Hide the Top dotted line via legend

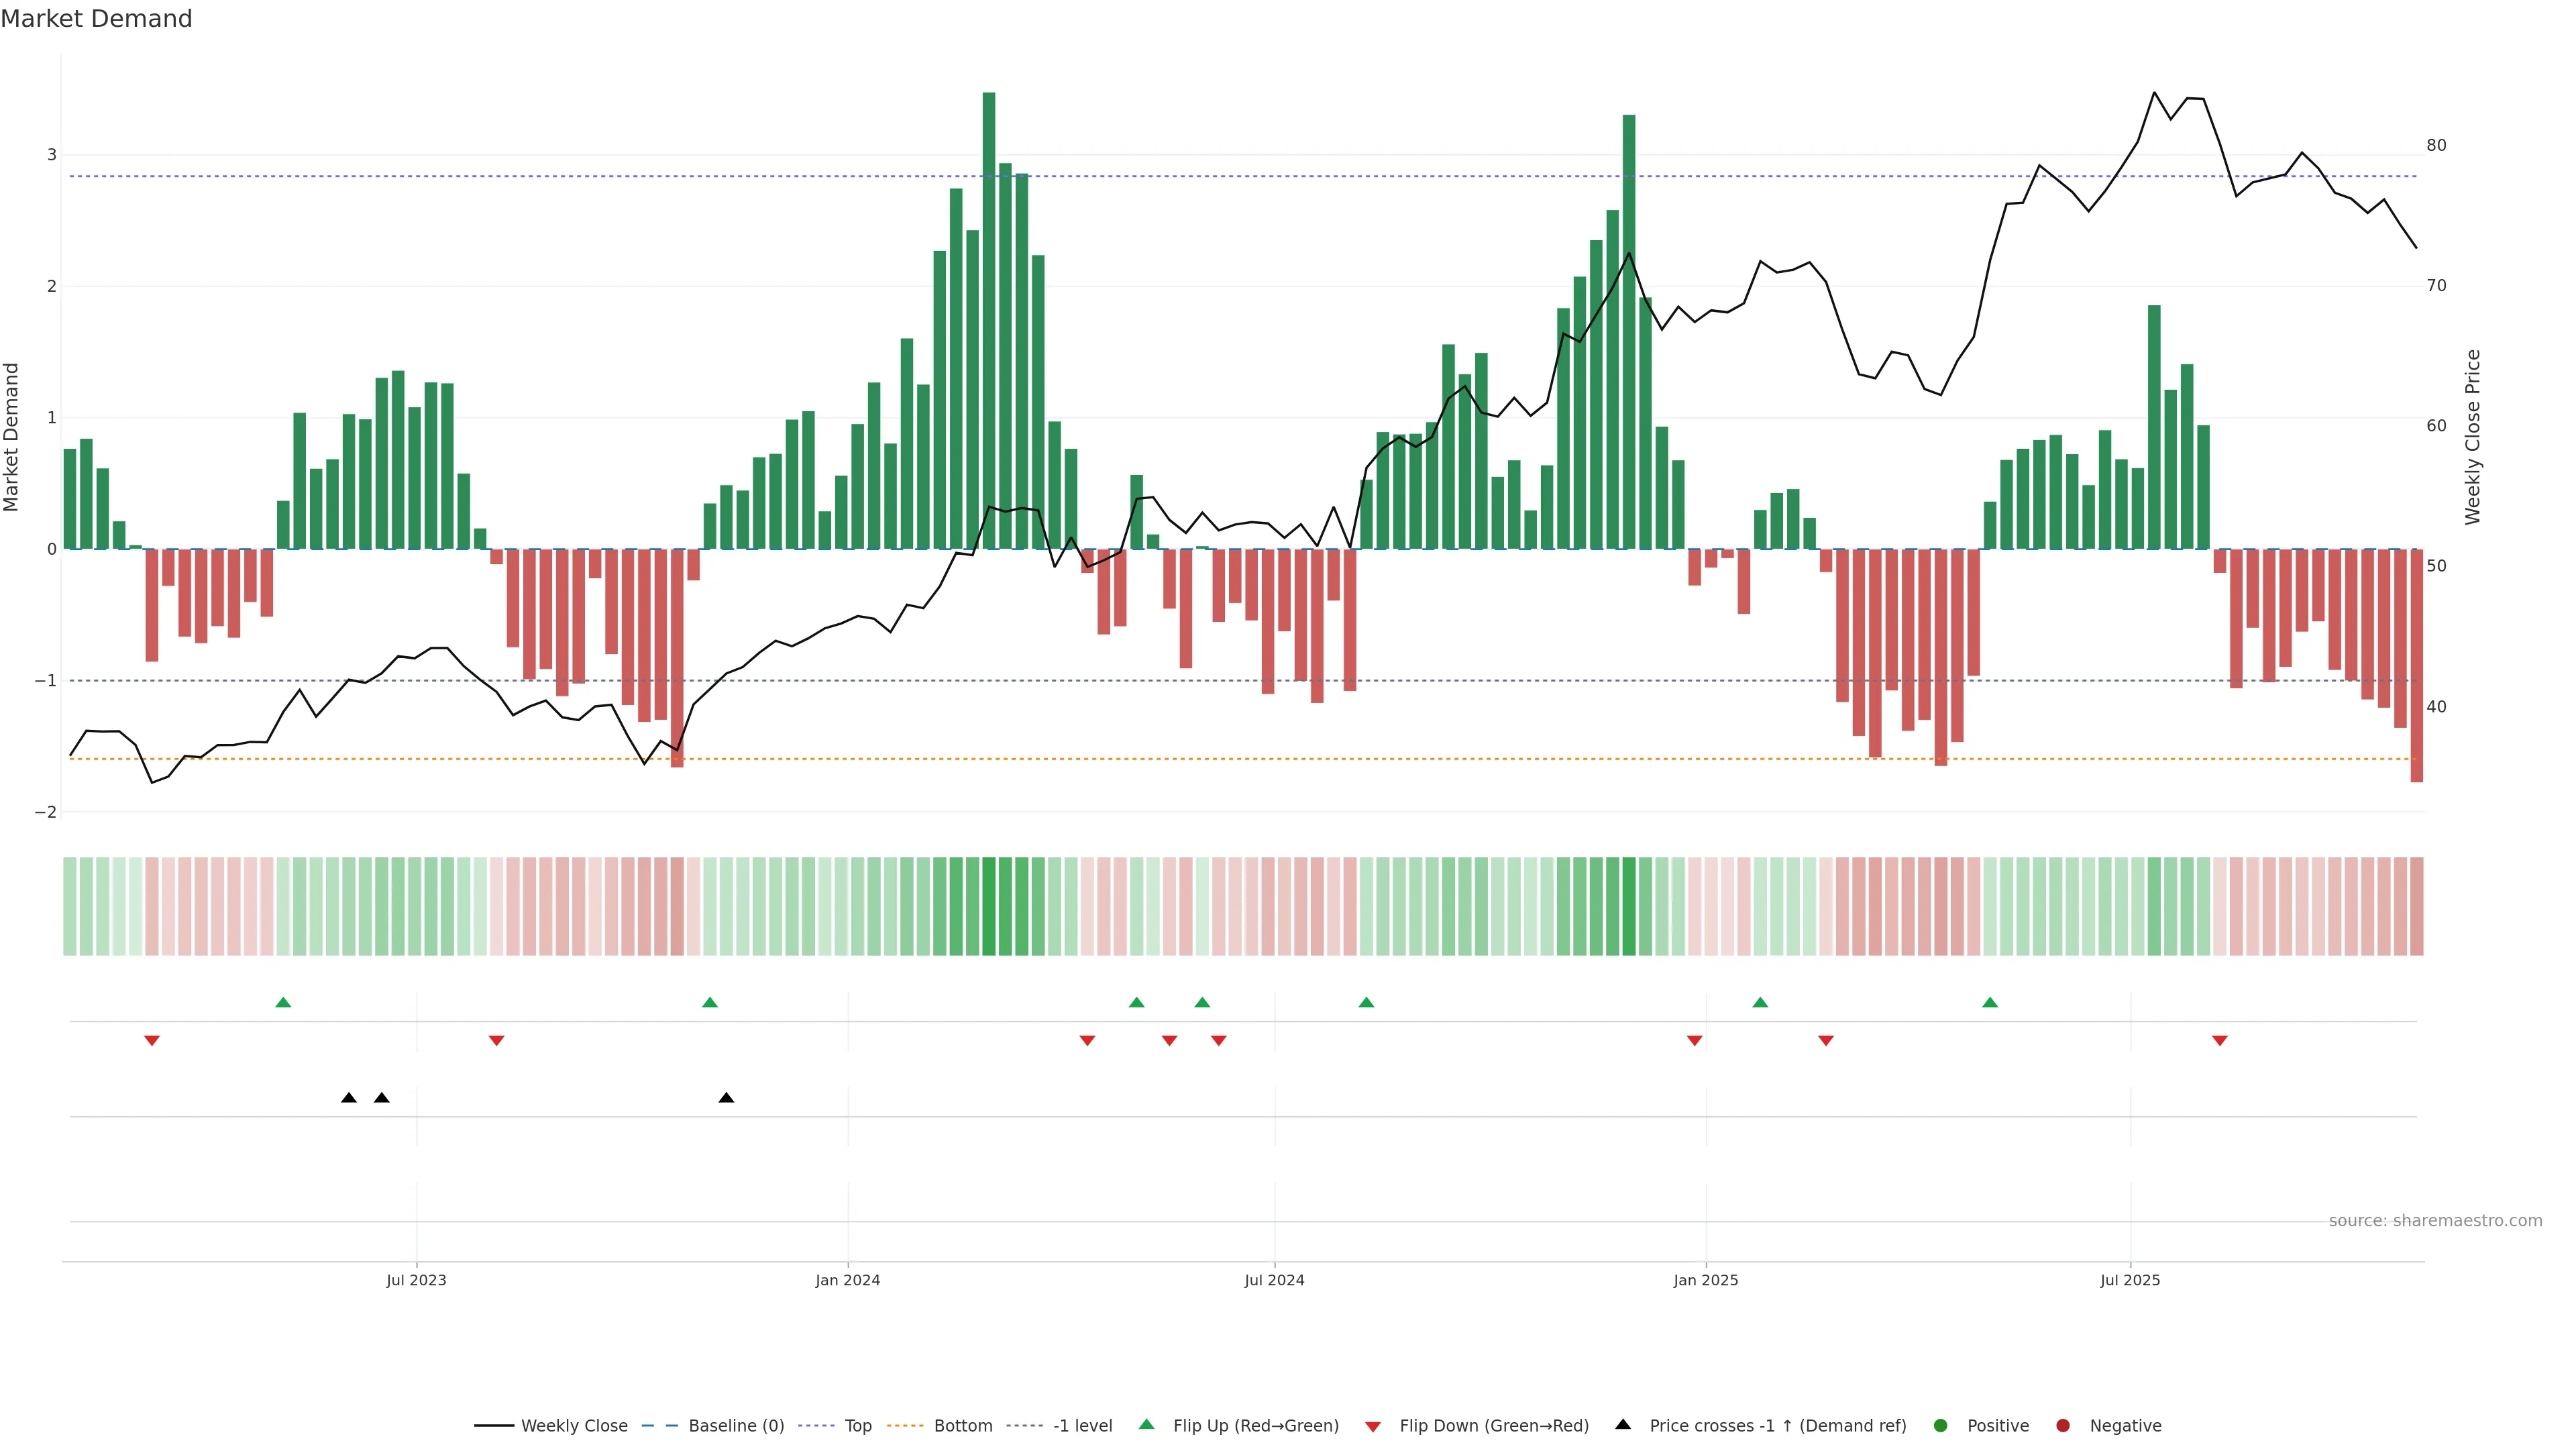857,1426
